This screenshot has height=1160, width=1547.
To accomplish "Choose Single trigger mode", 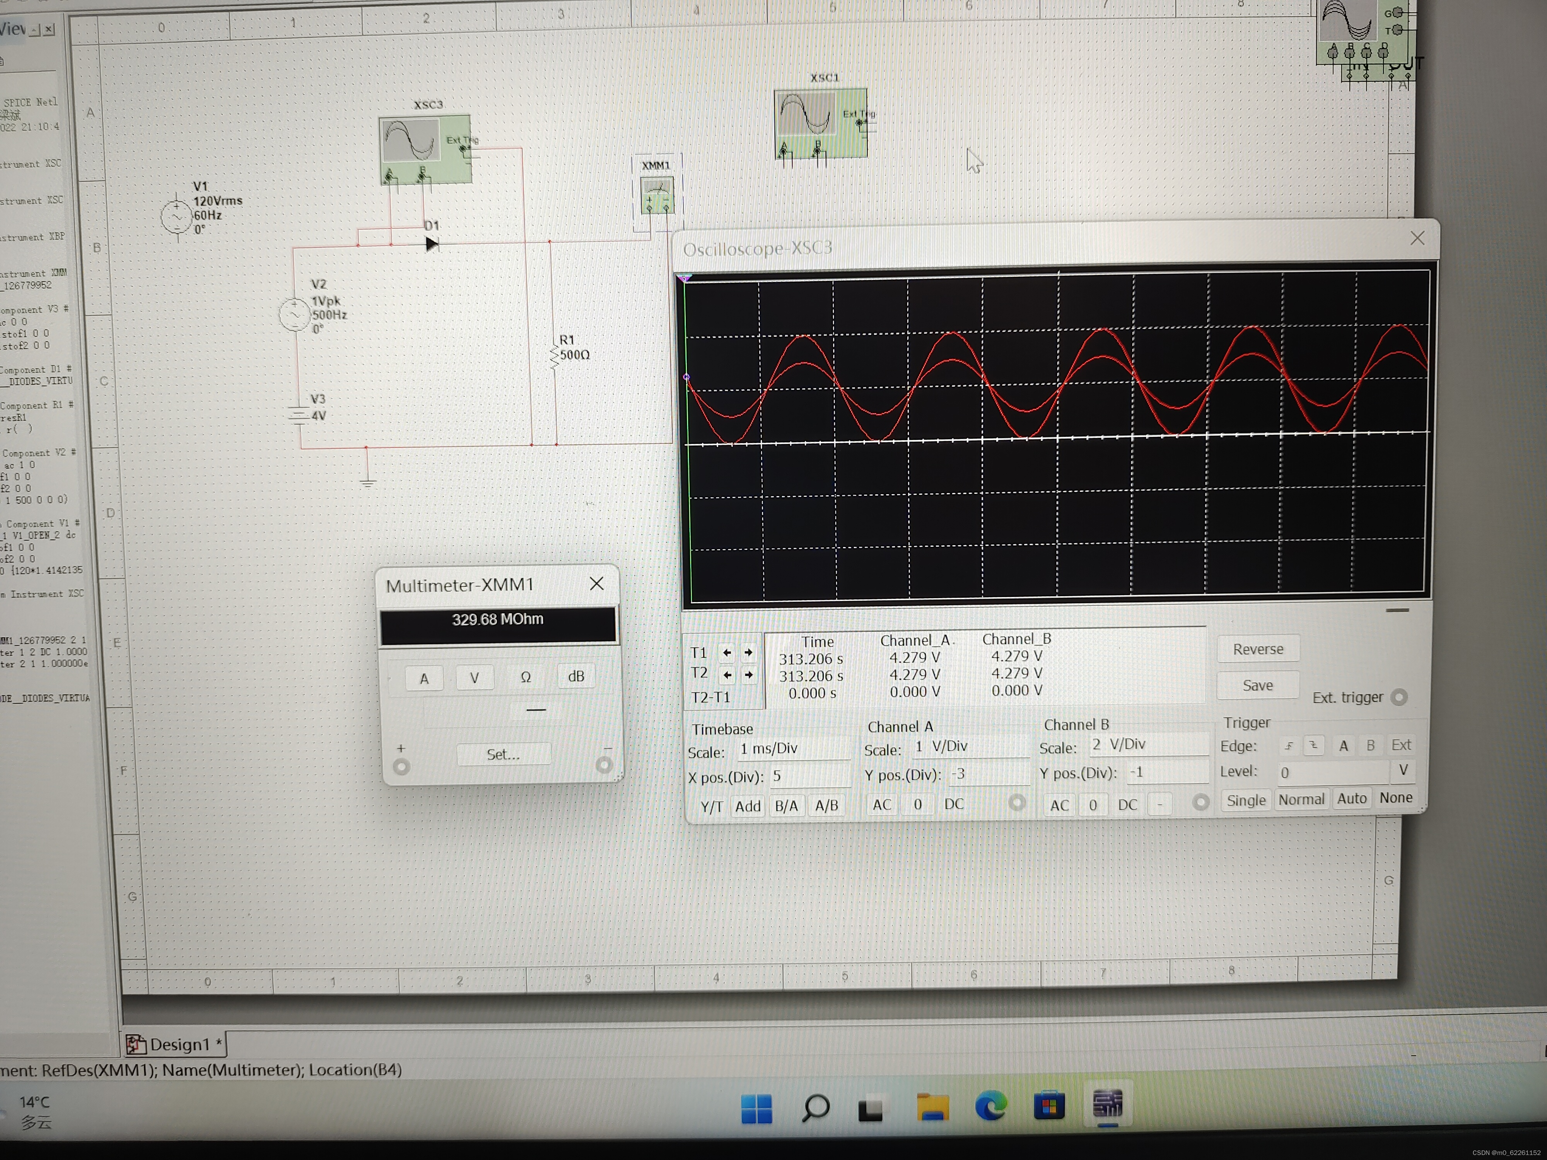I will [x=1246, y=801].
